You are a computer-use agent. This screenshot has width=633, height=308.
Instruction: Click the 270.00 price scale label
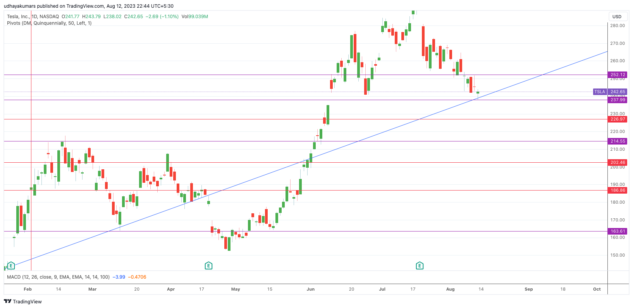point(618,43)
